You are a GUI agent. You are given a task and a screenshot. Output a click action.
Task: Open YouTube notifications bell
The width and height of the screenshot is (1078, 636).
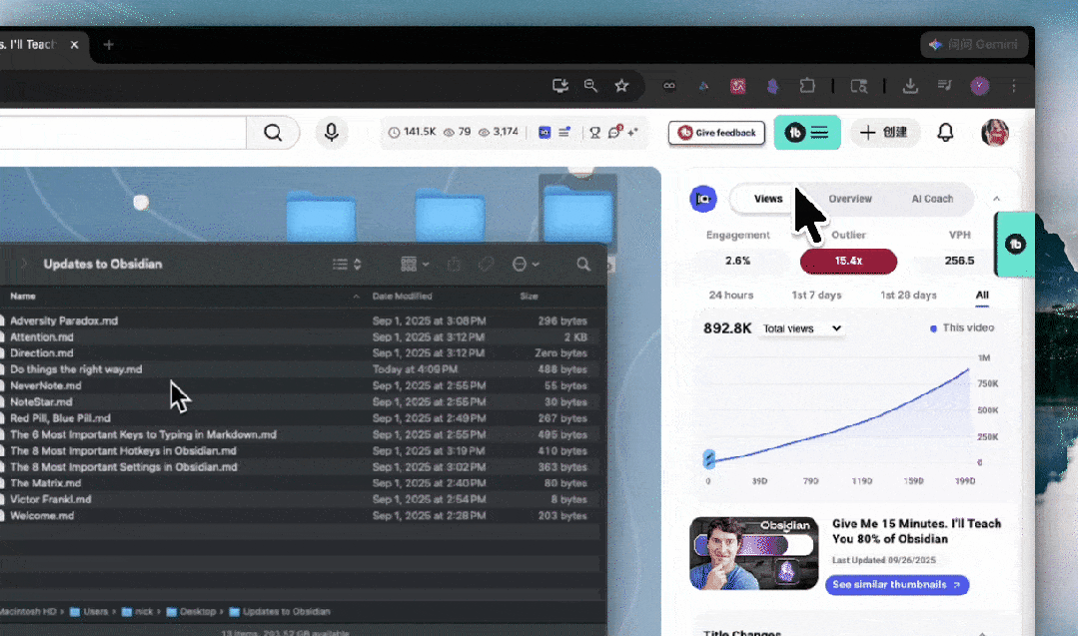pyautogui.click(x=945, y=133)
